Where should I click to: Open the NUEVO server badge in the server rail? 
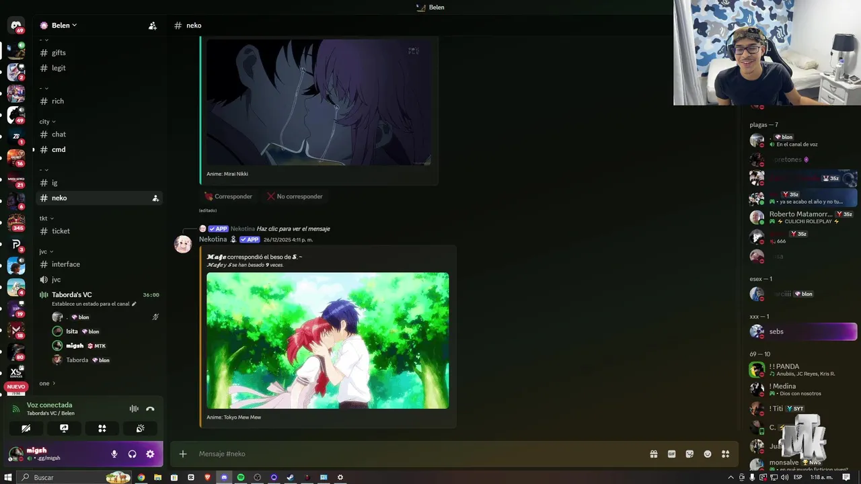pos(16,387)
